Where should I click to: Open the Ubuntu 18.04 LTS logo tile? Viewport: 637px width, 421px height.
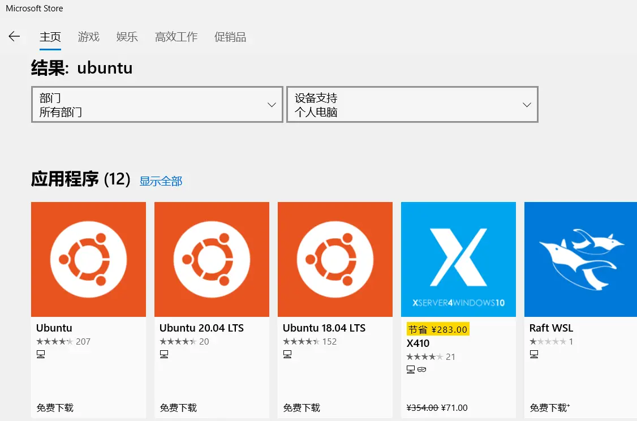[335, 259]
